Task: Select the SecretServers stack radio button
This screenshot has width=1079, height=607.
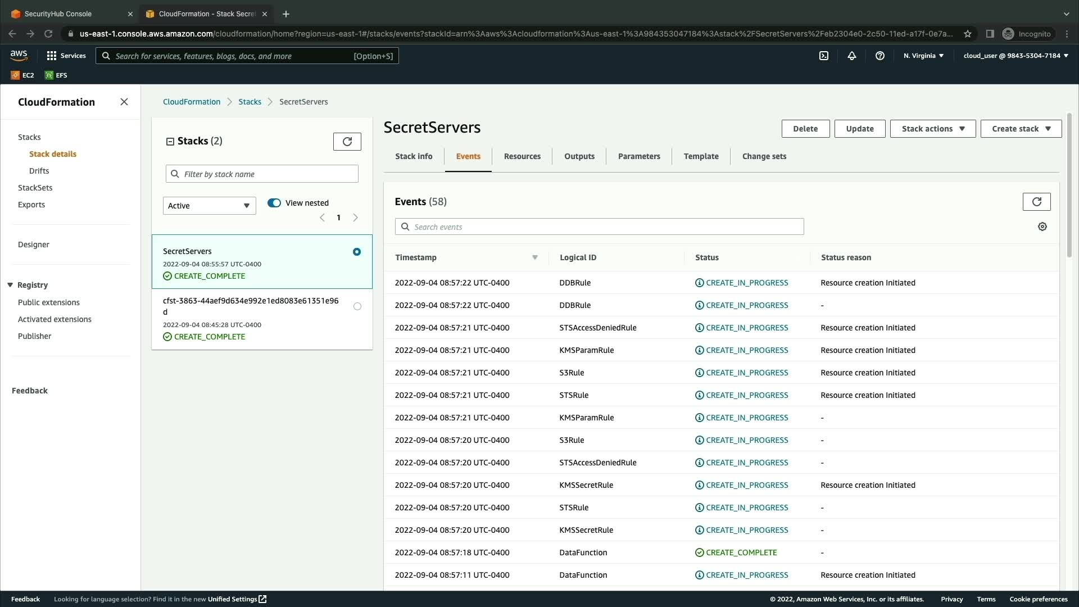Action: pyautogui.click(x=357, y=252)
